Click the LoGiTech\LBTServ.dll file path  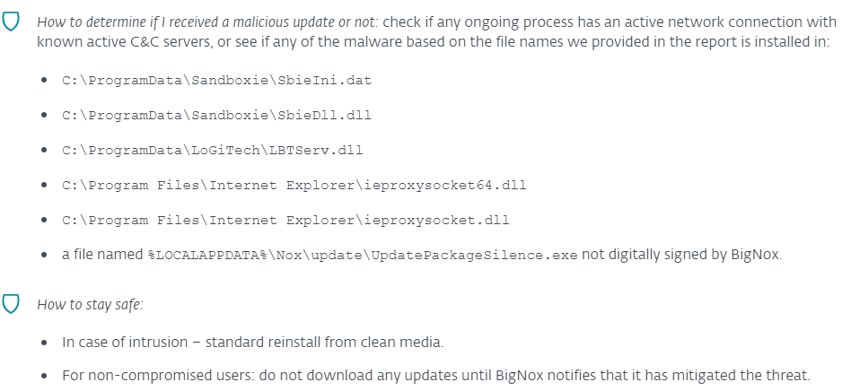(x=212, y=151)
